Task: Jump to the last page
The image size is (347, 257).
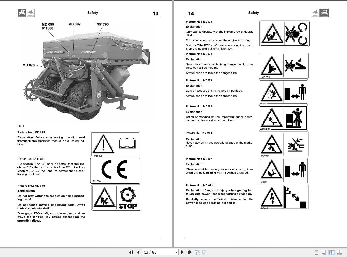Action: tap(189, 252)
